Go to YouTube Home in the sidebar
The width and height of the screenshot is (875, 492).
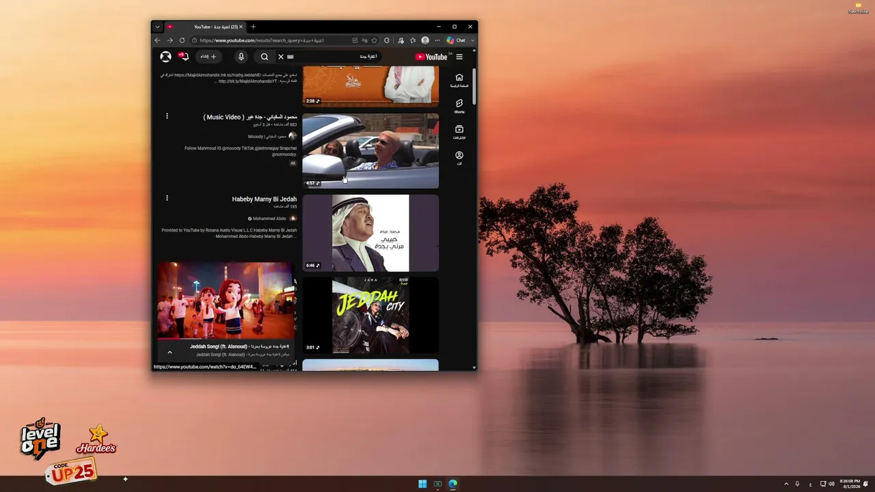(459, 80)
